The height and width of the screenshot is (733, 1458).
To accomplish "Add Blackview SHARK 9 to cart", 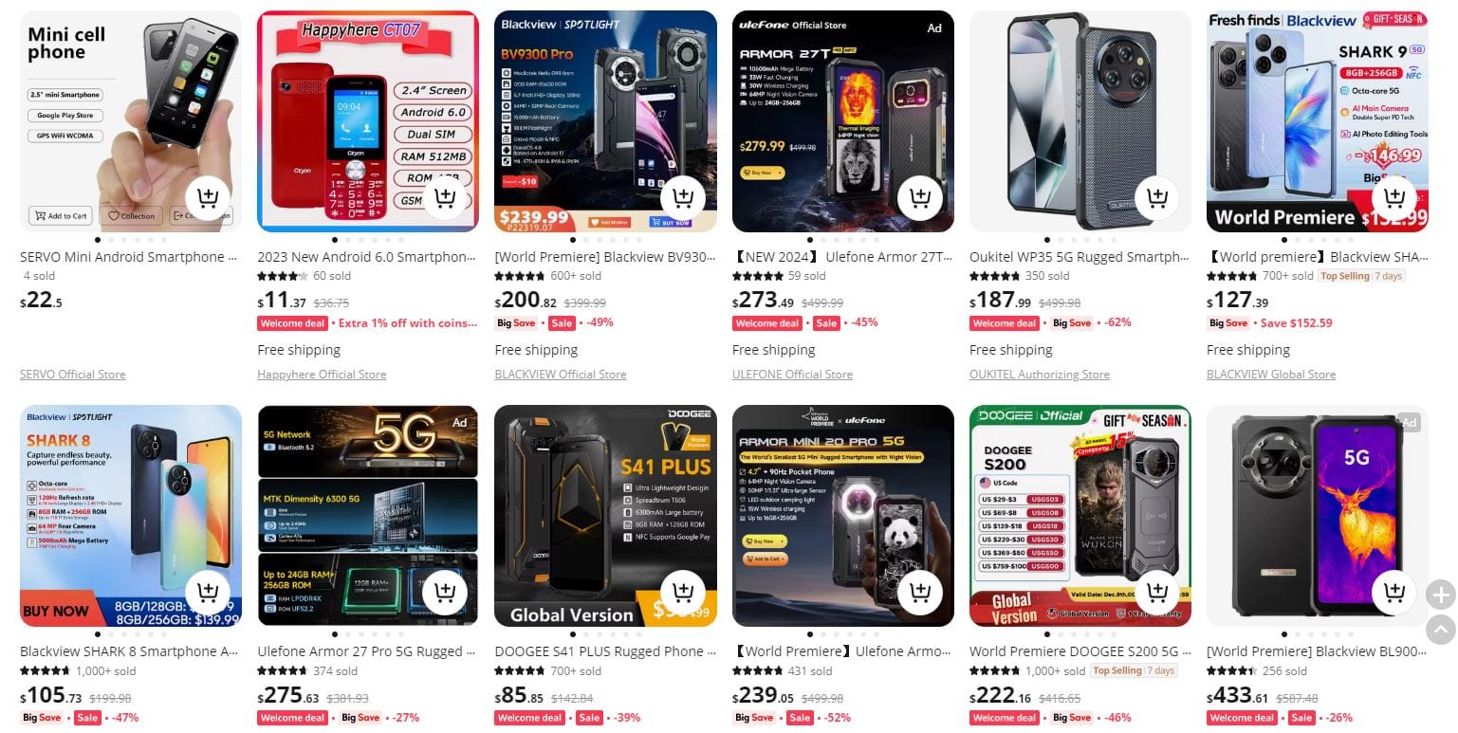I will [1394, 198].
